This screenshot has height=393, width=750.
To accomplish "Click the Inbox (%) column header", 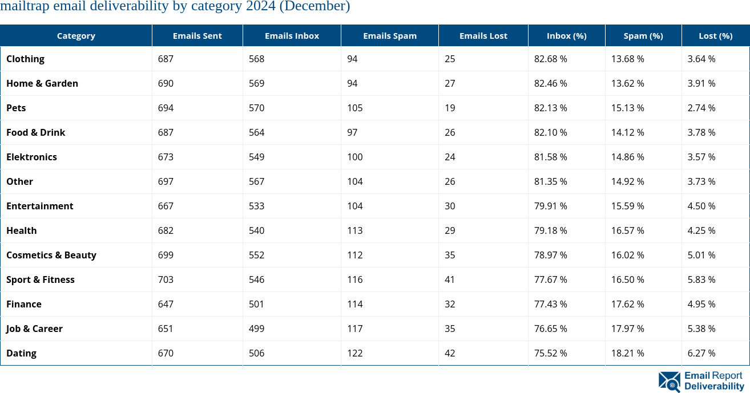I will point(567,35).
